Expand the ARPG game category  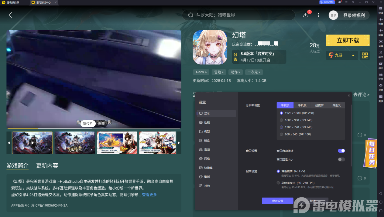pyautogui.click(x=201, y=72)
